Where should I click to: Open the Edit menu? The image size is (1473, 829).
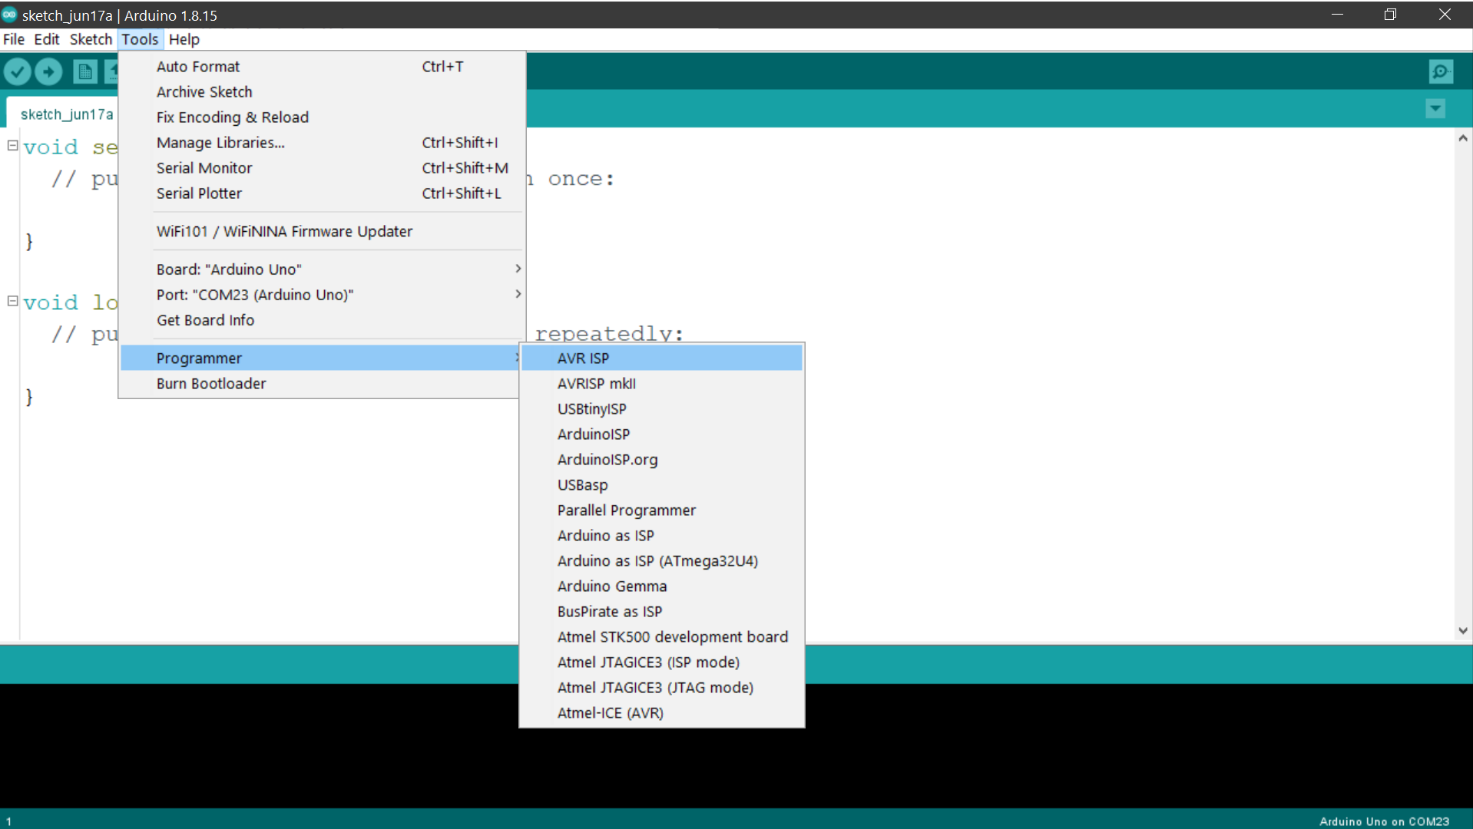pos(47,39)
